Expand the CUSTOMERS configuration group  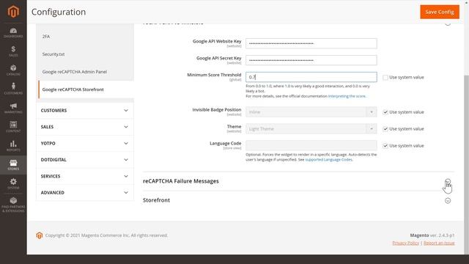click(85, 111)
